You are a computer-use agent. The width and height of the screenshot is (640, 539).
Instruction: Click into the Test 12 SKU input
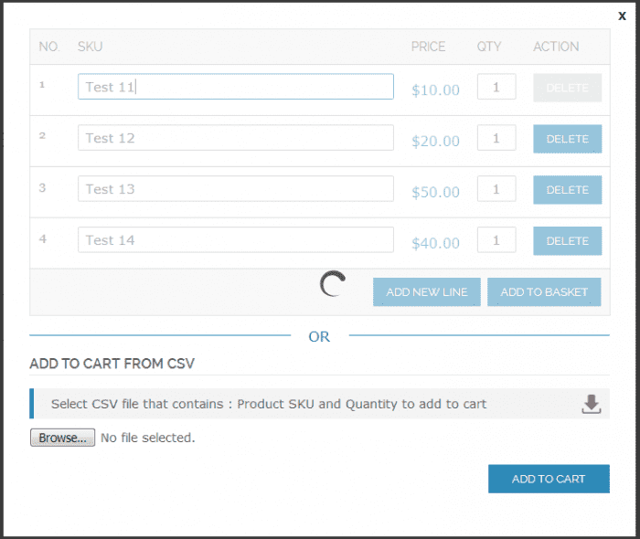point(235,138)
